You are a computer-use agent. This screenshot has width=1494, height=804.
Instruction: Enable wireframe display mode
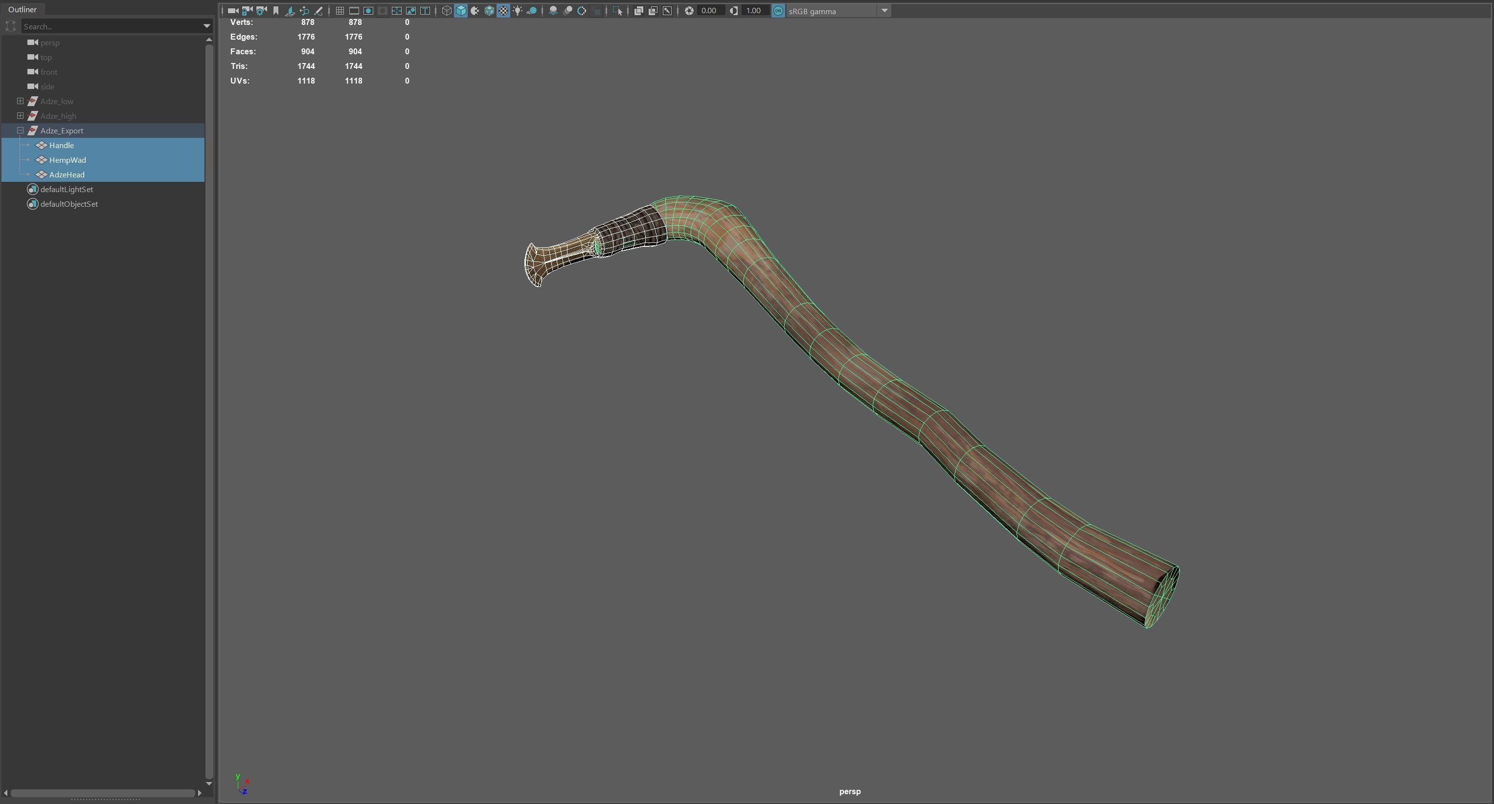click(446, 10)
